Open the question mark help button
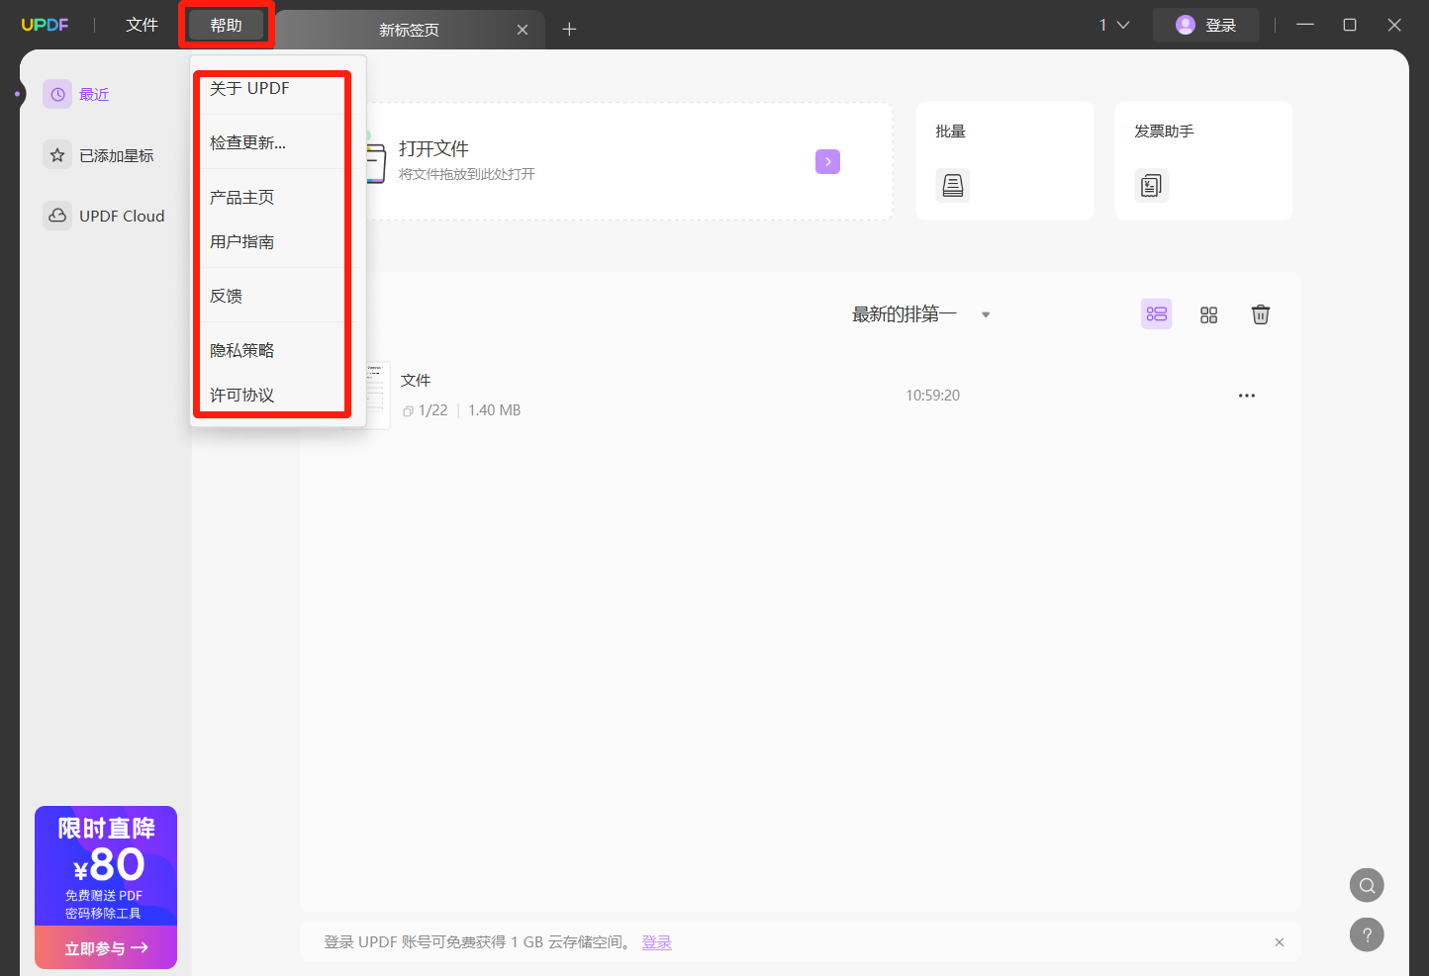Image resolution: width=1429 pixels, height=976 pixels. pyautogui.click(x=1367, y=934)
